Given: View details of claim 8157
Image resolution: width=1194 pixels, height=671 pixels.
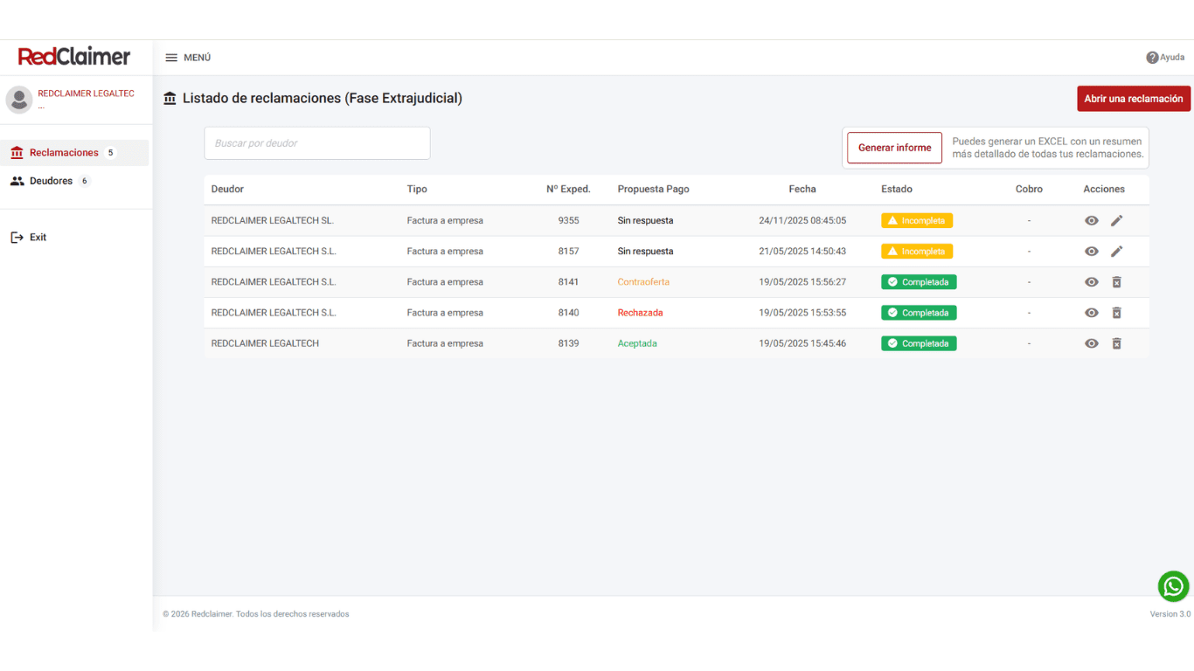Looking at the screenshot, I should [1091, 252].
